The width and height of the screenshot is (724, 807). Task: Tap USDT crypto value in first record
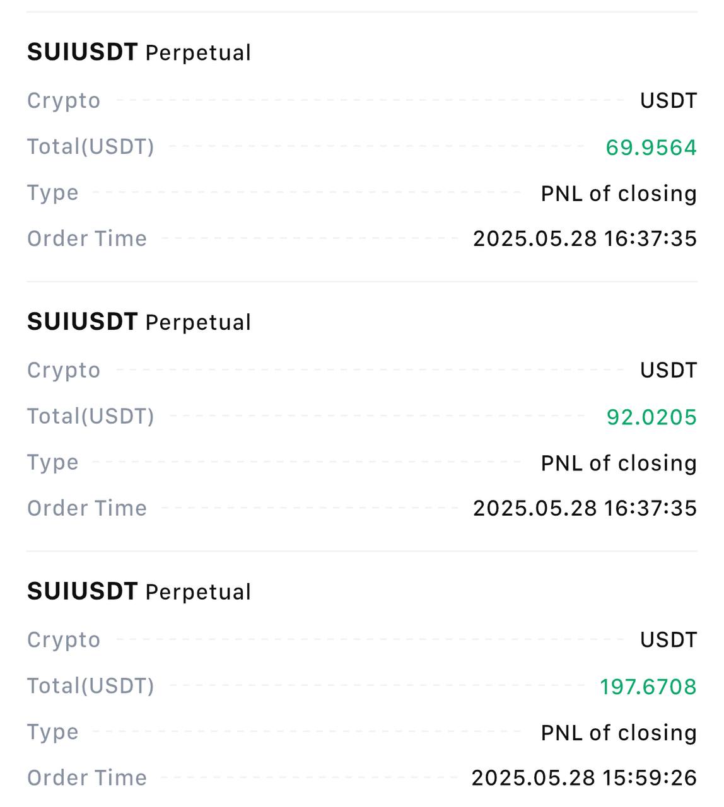coord(669,101)
